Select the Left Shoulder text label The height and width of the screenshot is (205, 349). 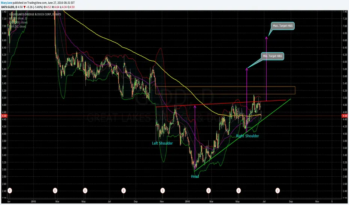point(162,143)
